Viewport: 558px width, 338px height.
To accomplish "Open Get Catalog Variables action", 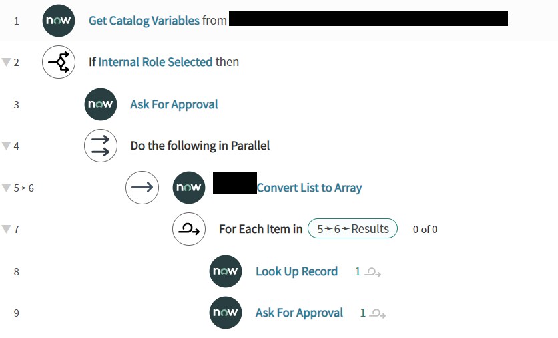I will (x=144, y=21).
